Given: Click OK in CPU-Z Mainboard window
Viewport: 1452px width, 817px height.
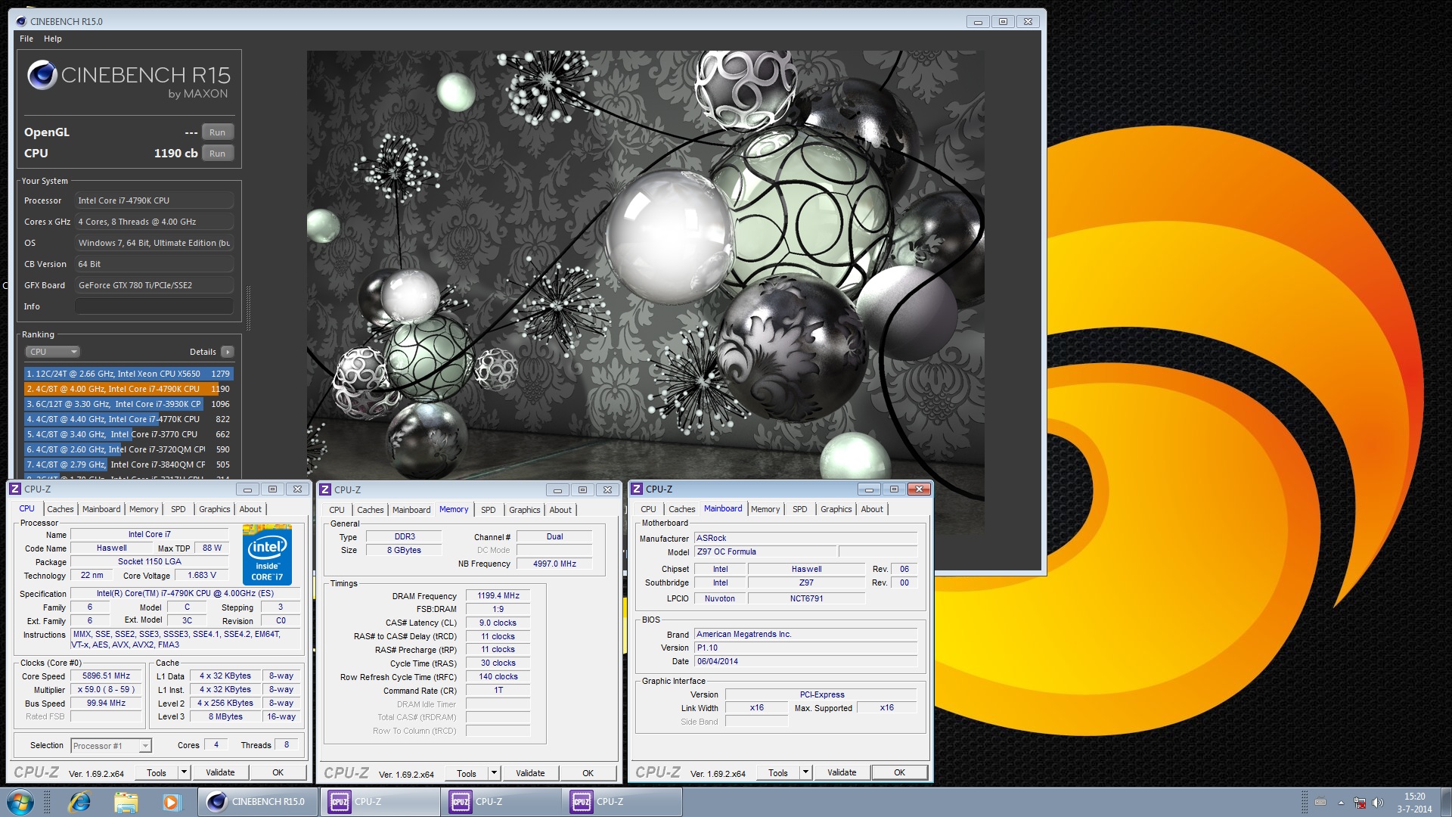Looking at the screenshot, I should [x=899, y=772].
